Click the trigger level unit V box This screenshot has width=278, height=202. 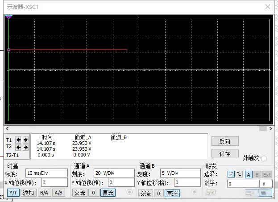click(x=266, y=184)
